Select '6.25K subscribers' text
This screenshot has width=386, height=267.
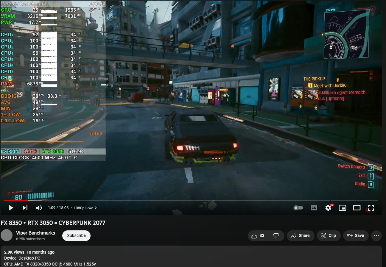coord(30,239)
